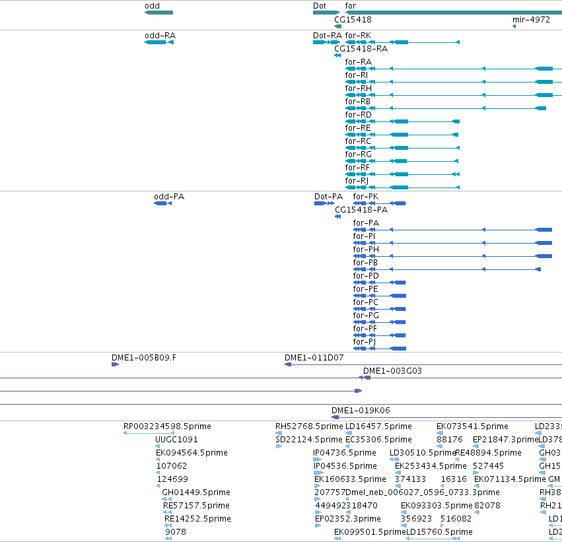Select the for-RF transcript label

pos(357,168)
